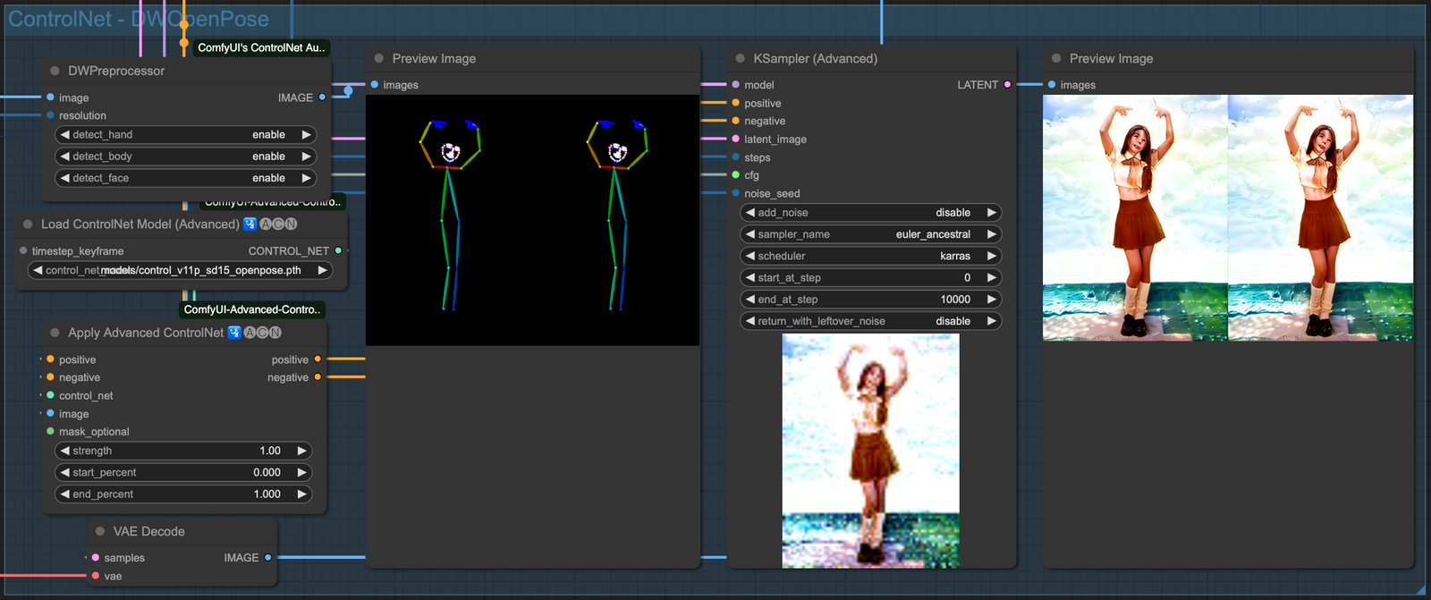The width and height of the screenshot is (1431, 600).
Task: Collapse the Apply Advanced ControlNet node dot
Action: [x=55, y=333]
